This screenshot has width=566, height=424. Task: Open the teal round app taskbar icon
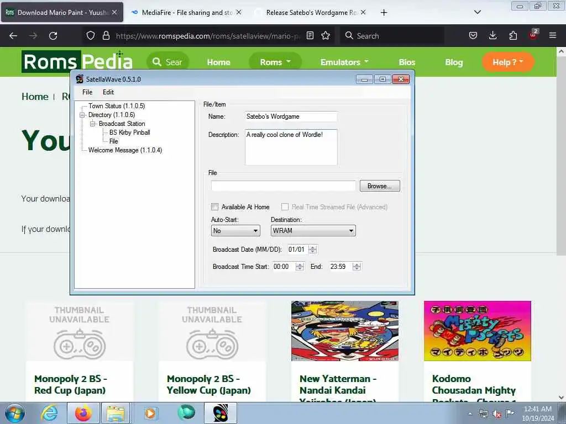click(186, 413)
